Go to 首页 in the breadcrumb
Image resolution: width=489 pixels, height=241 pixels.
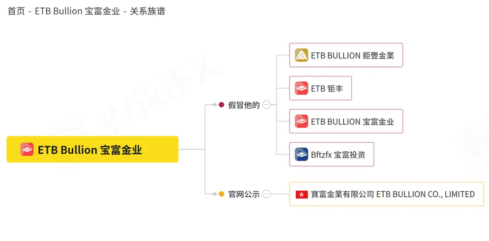(x=16, y=11)
